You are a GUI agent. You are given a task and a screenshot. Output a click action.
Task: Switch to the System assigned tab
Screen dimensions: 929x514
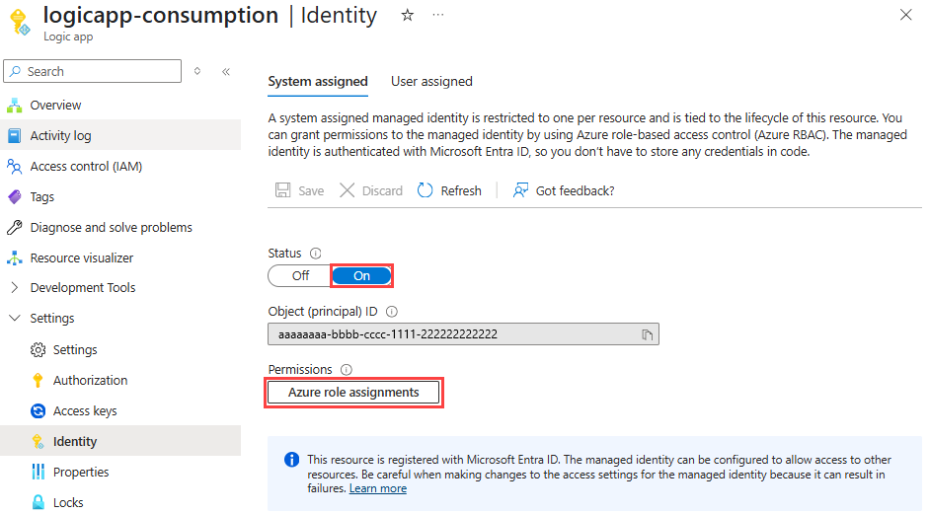click(318, 82)
